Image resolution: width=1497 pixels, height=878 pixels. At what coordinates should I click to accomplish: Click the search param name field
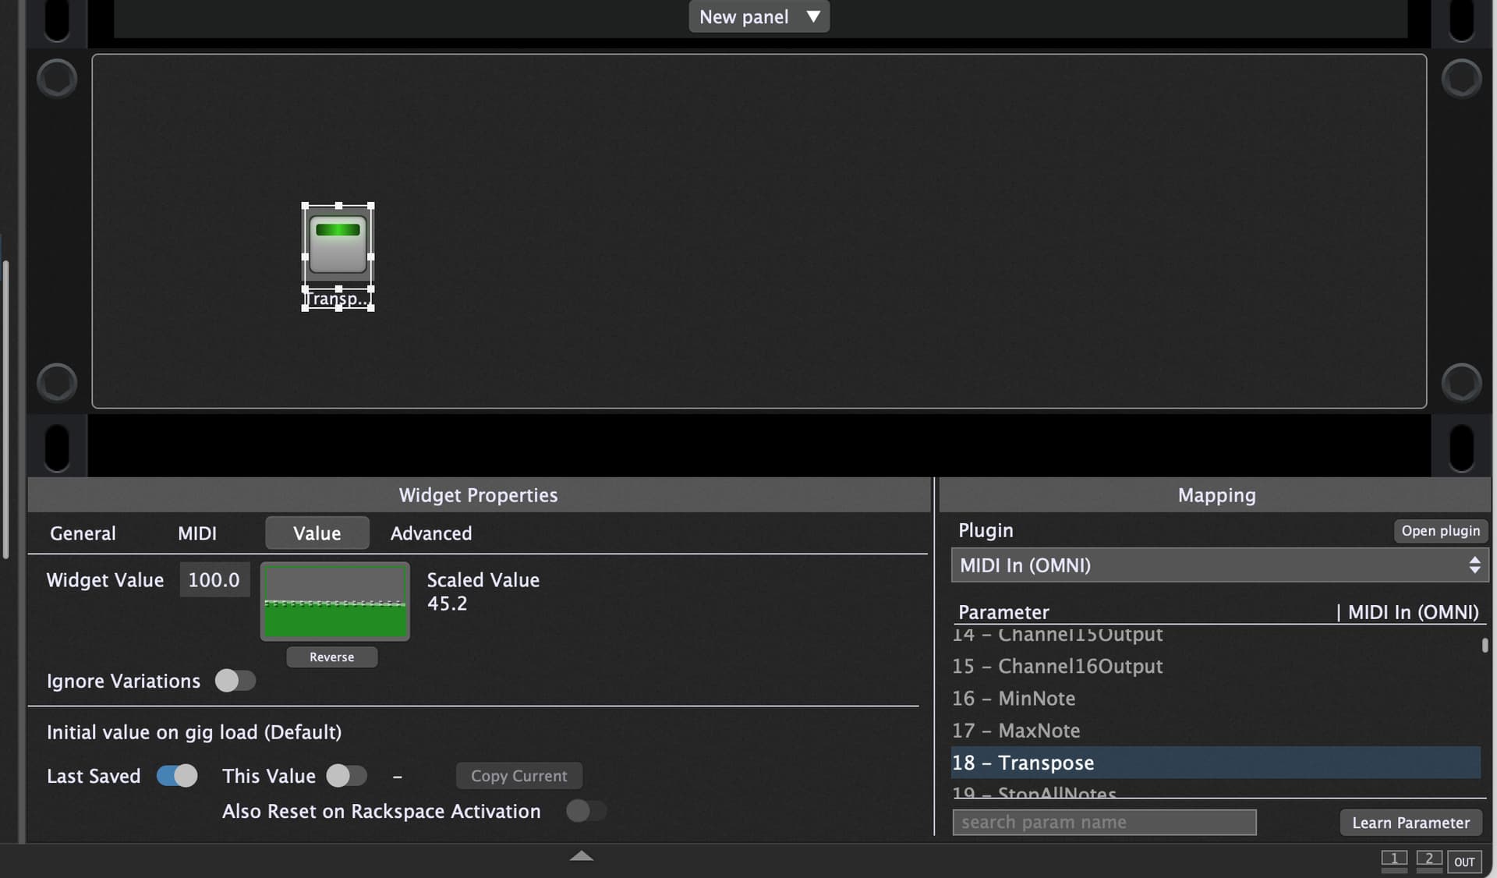point(1103,822)
